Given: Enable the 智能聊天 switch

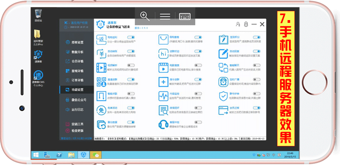Looking at the screenshot, I should [257, 65].
